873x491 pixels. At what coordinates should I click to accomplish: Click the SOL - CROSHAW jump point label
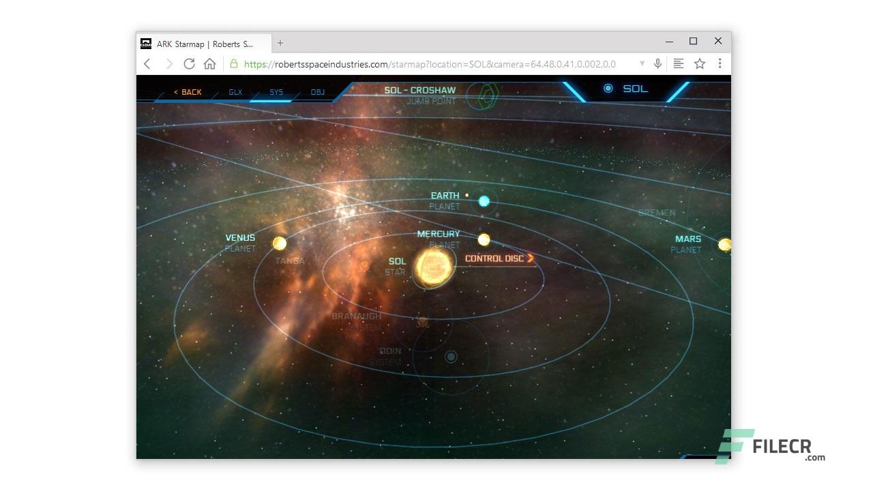coord(419,90)
